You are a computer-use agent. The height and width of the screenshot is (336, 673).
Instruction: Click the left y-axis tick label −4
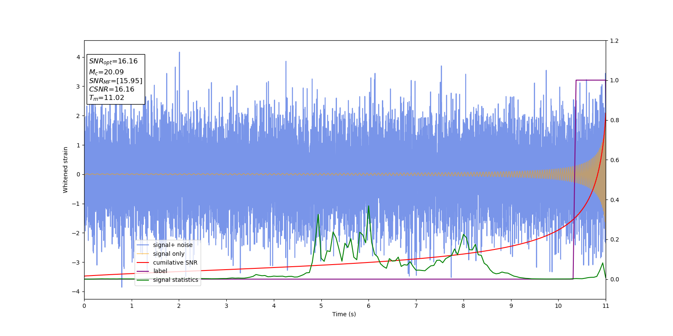[76, 291]
